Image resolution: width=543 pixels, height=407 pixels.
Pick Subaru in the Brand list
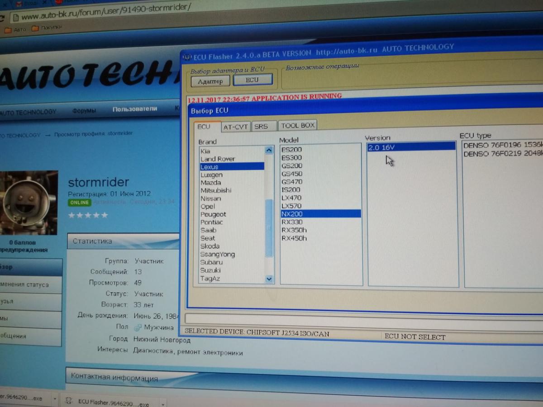click(211, 262)
